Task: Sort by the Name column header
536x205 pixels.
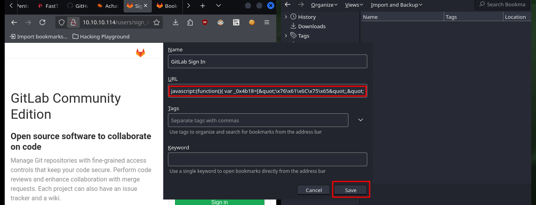Action: click(402, 17)
